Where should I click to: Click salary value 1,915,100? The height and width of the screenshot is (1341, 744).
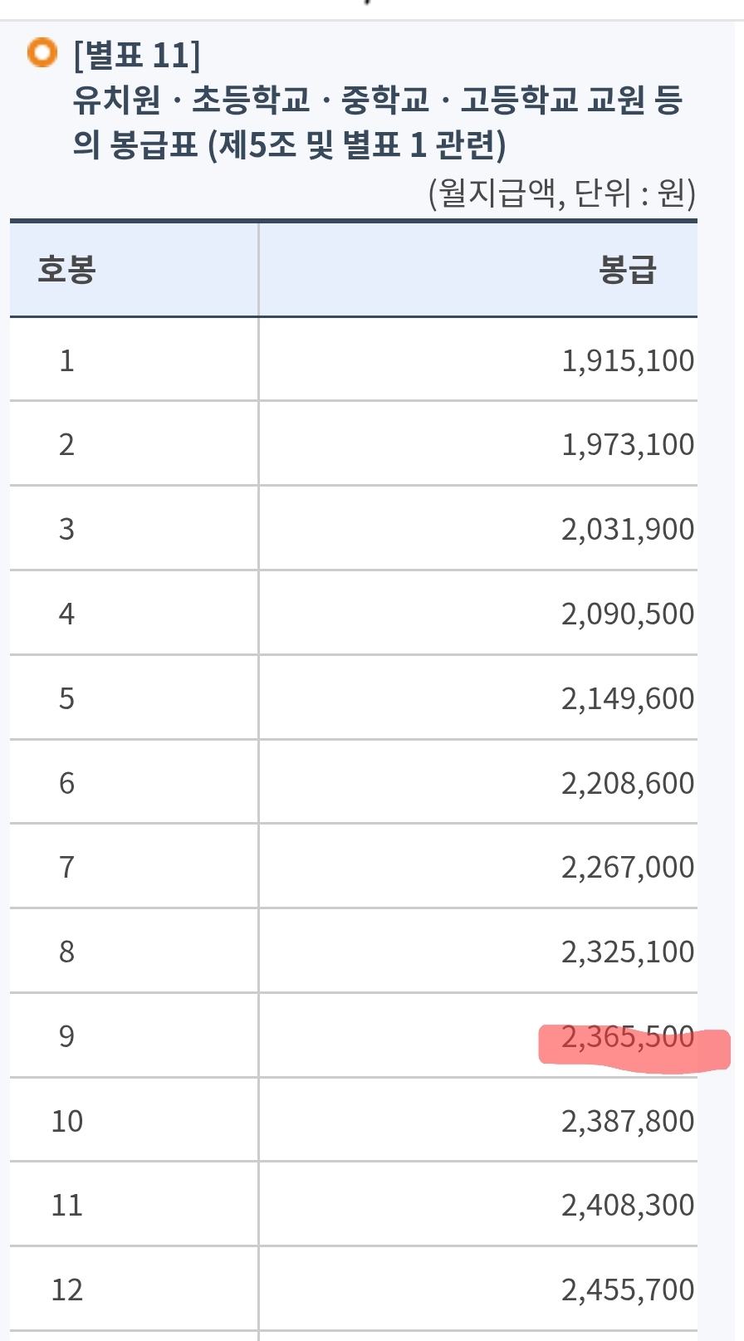coord(628,360)
